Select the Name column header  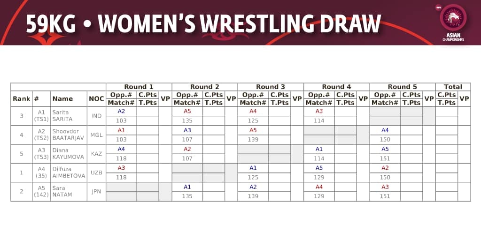click(62, 98)
